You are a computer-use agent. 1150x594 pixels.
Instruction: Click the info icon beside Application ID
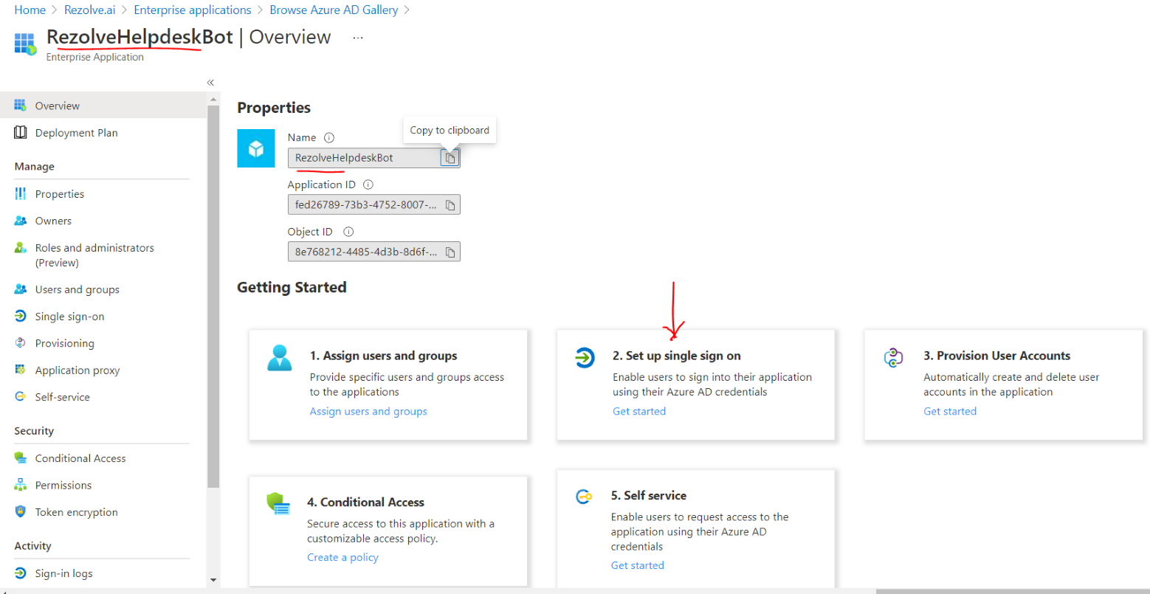tap(368, 184)
